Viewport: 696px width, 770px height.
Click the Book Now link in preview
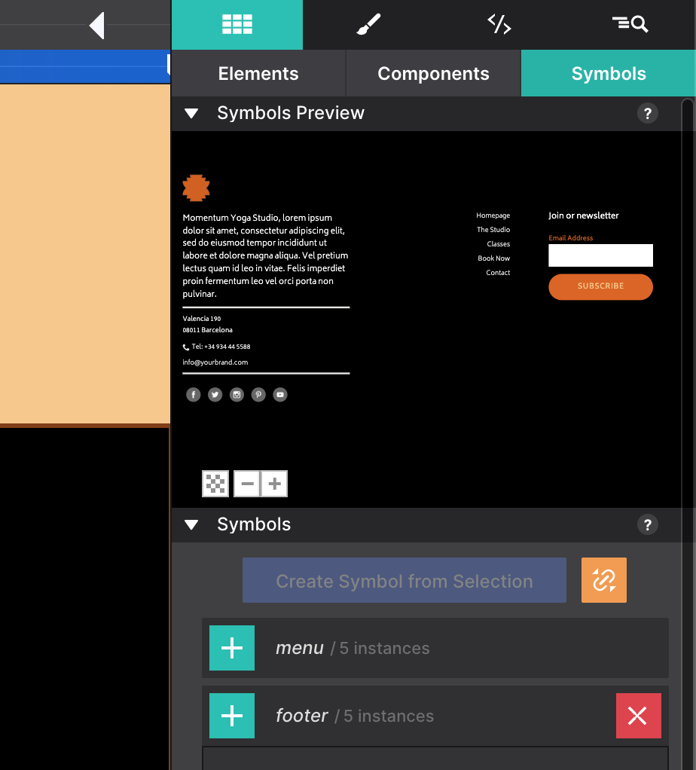tap(494, 258)
